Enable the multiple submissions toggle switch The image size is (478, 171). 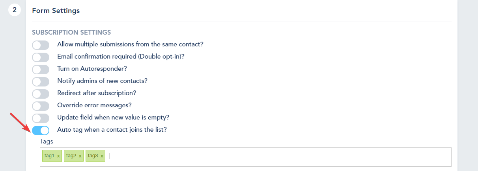click(x=41, y=45)
